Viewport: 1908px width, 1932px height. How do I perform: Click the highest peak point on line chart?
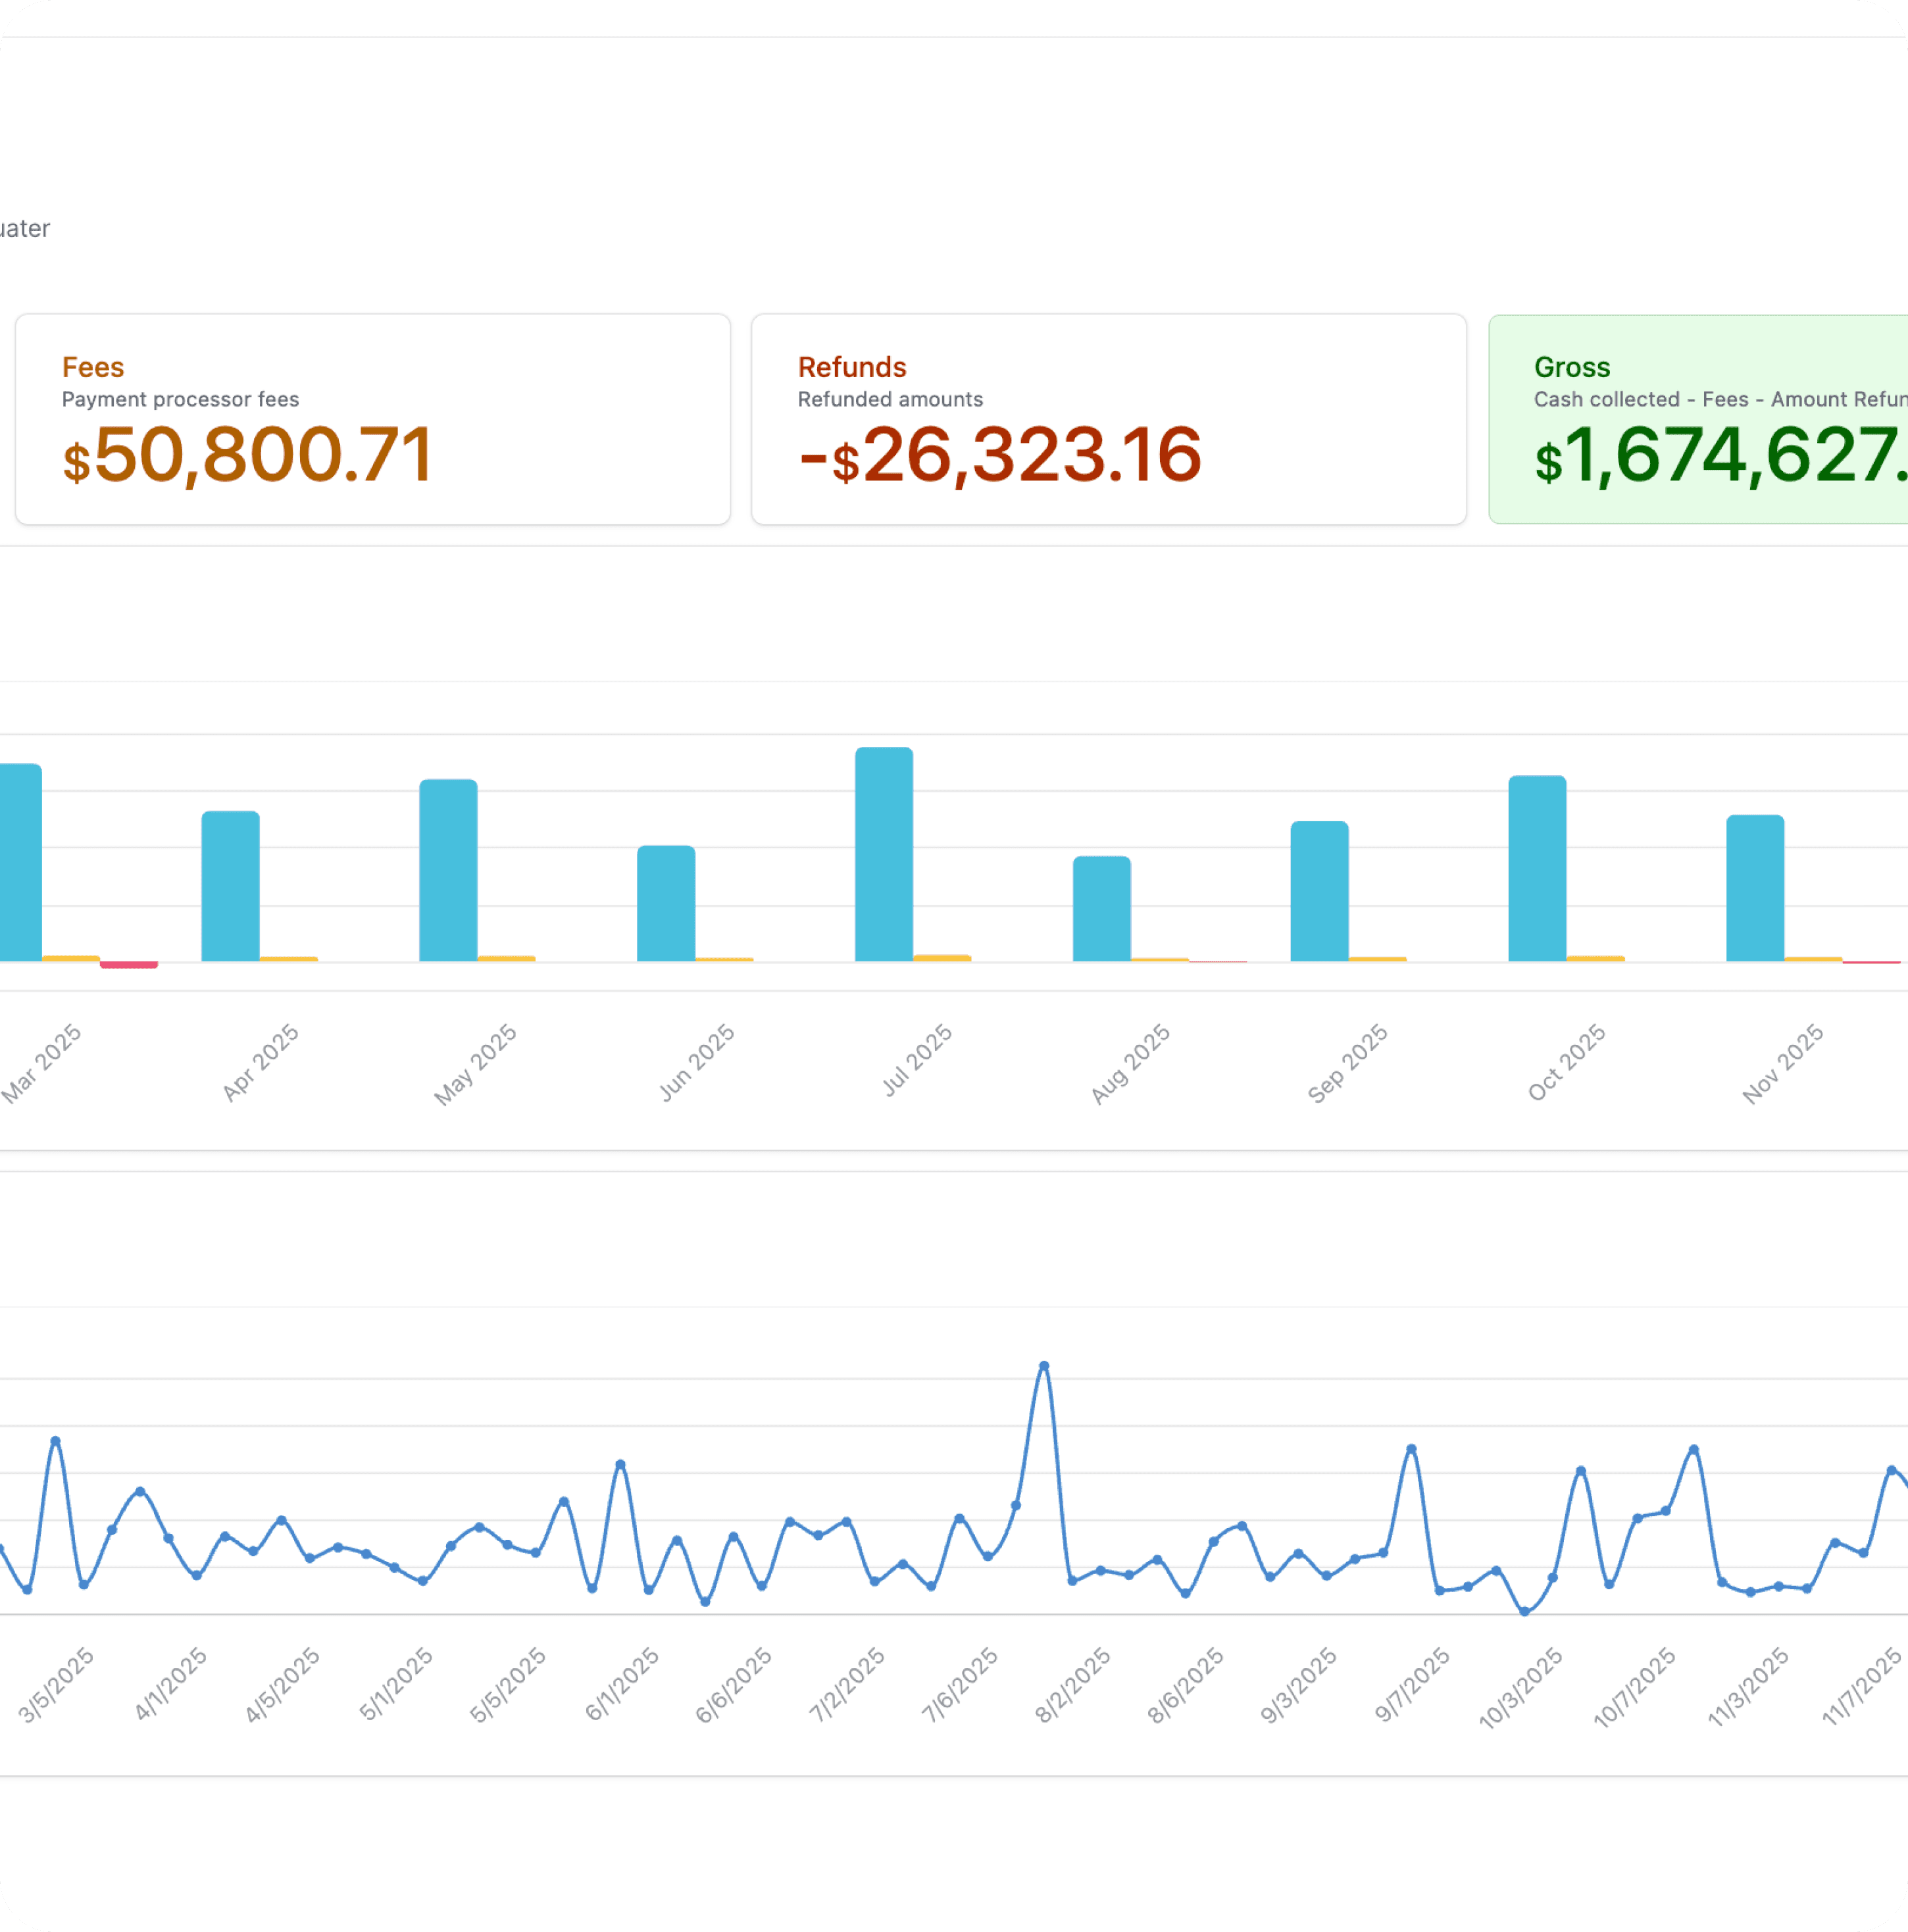[x=1044, y=1365]
